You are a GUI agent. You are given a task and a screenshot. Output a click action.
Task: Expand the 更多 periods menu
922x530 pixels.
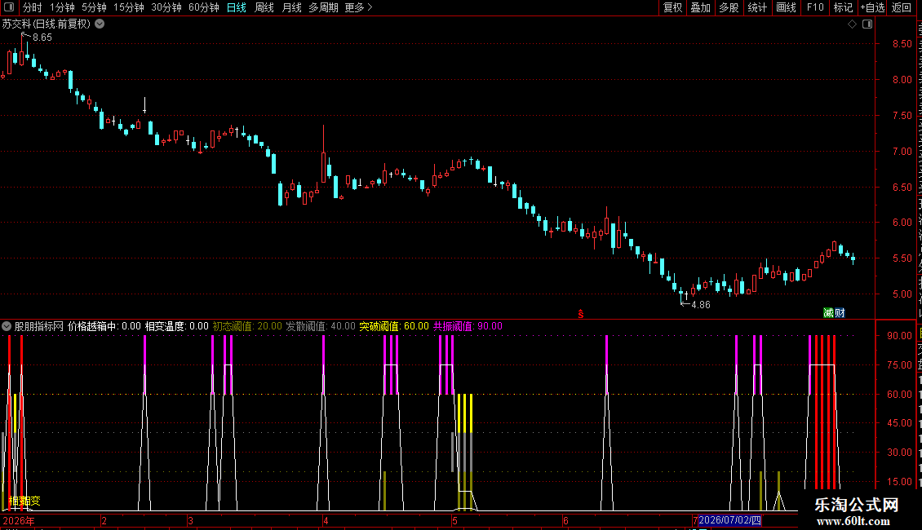pyautogui.click(x=359, y=7)
